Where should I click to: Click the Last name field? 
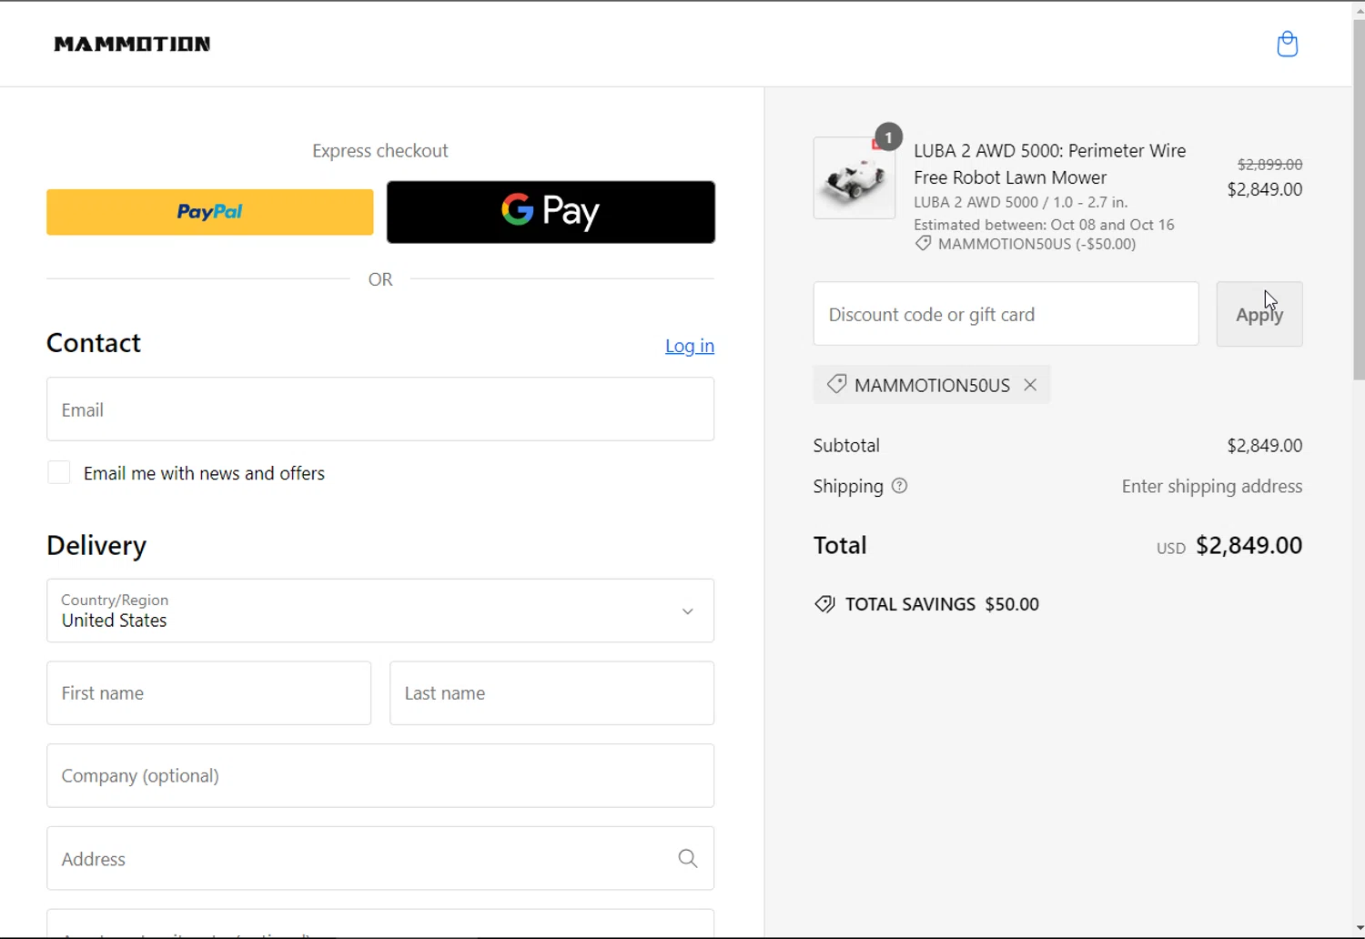pyautogui.click(x=551, y=693)
